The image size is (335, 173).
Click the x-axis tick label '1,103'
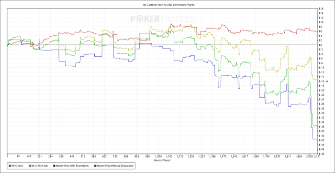coord(169,157)
